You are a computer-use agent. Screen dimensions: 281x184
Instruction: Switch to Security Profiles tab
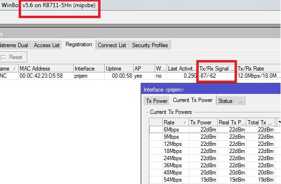click(150, 45)
